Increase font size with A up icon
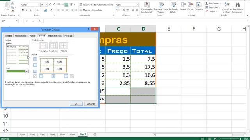 pos(50,5)
